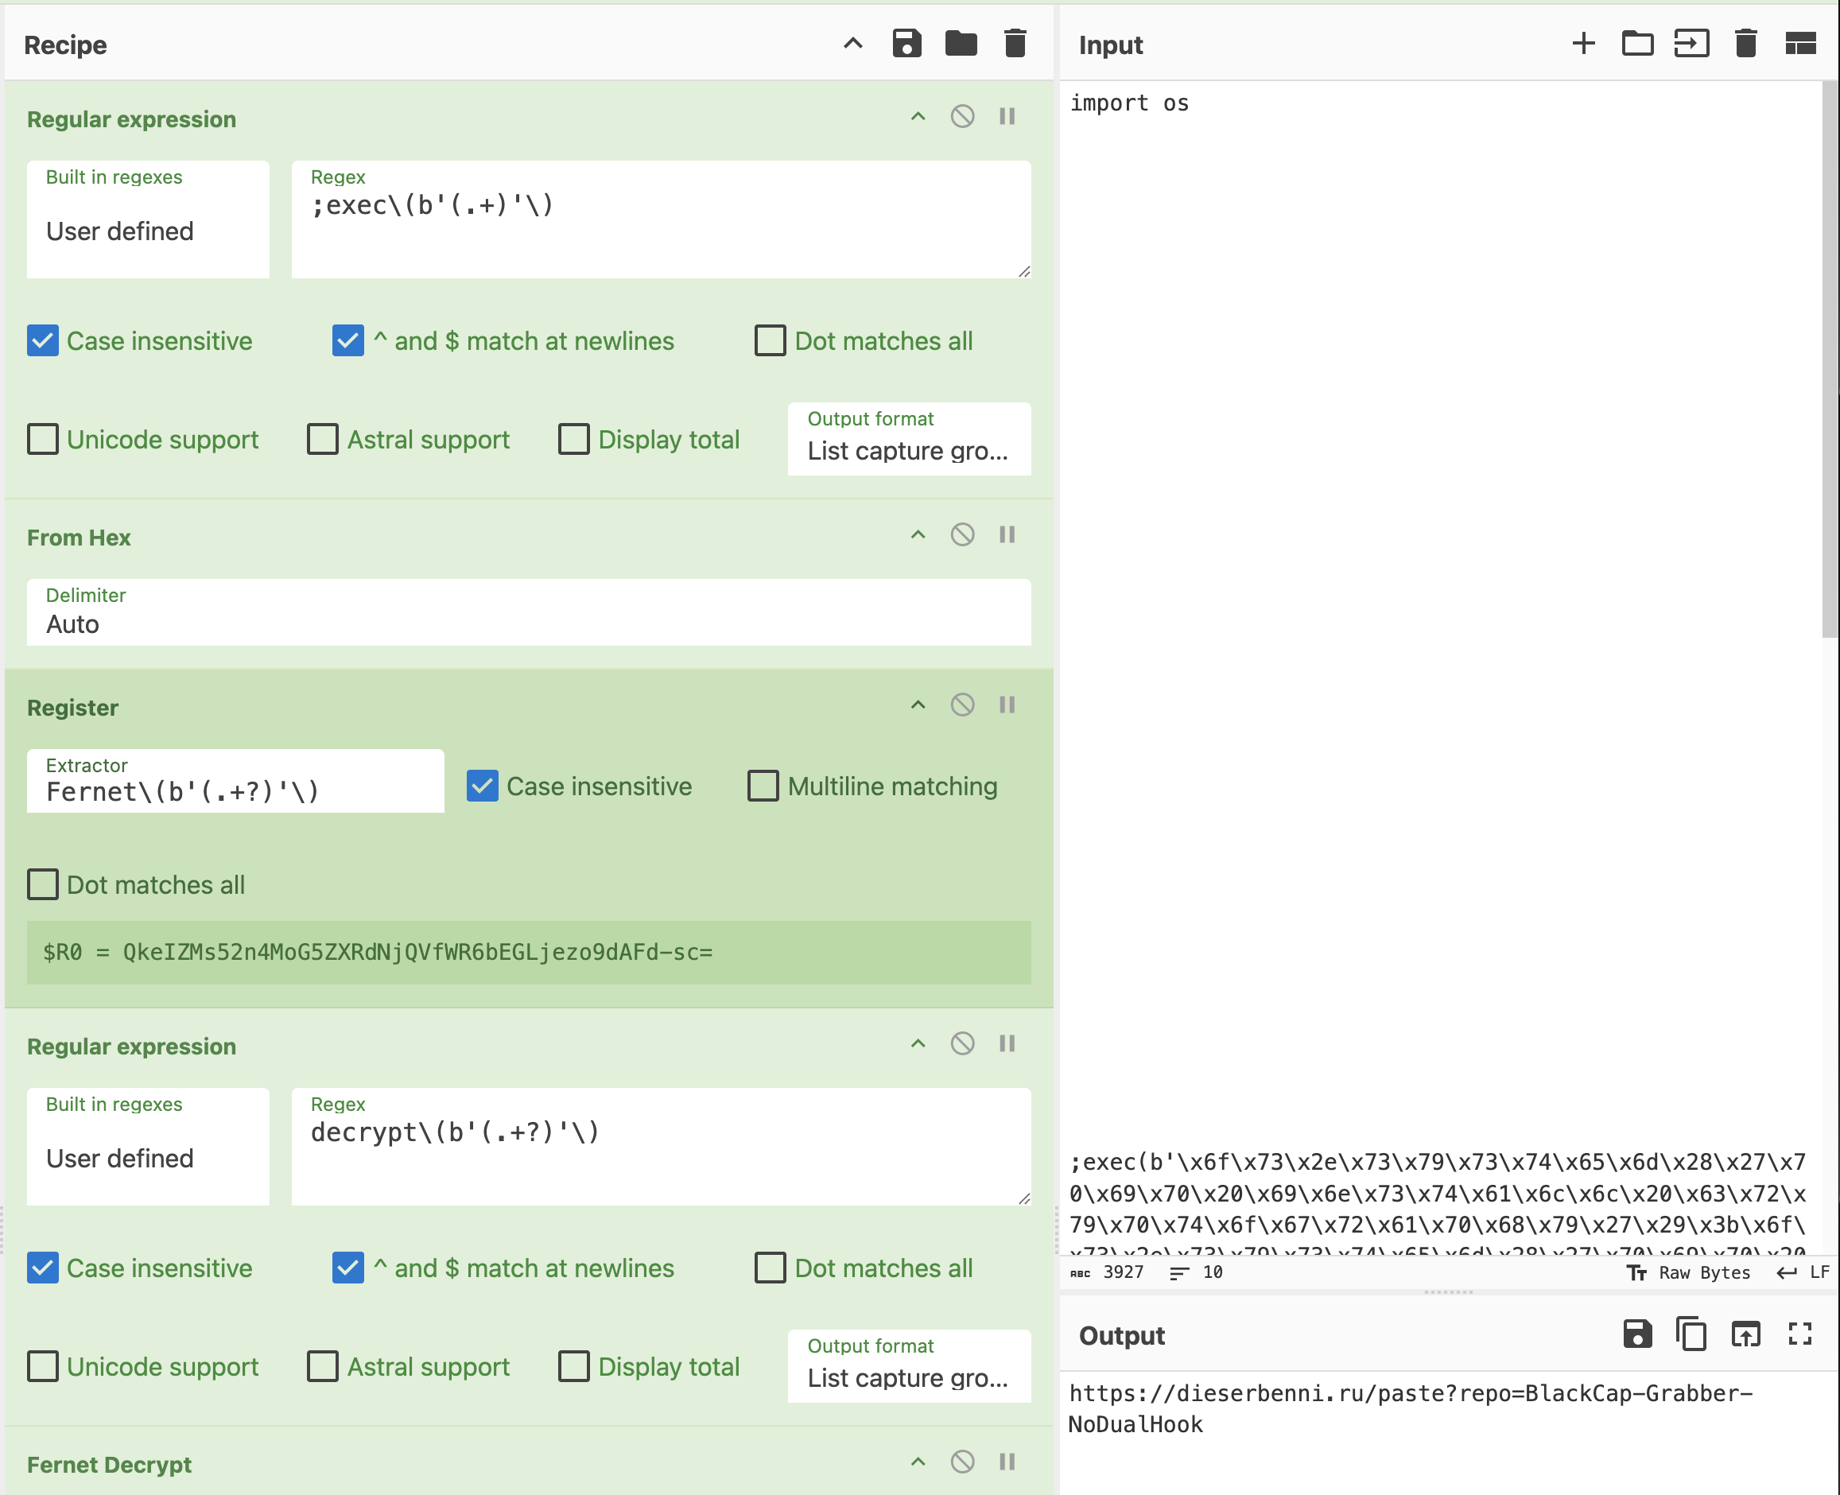Save the recipe

(x=906, y=43)
